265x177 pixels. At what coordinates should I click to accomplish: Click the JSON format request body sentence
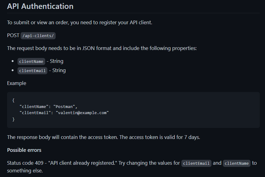102,48
